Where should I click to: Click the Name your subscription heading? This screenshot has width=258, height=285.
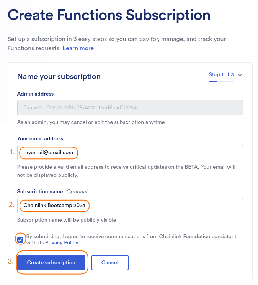[x=59, y=77]
